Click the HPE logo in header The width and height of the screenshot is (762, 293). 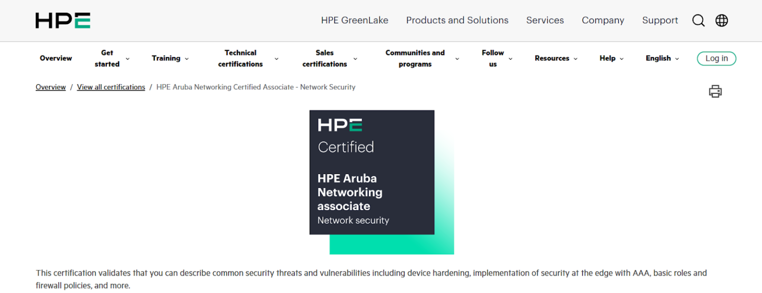coord(63,20)
